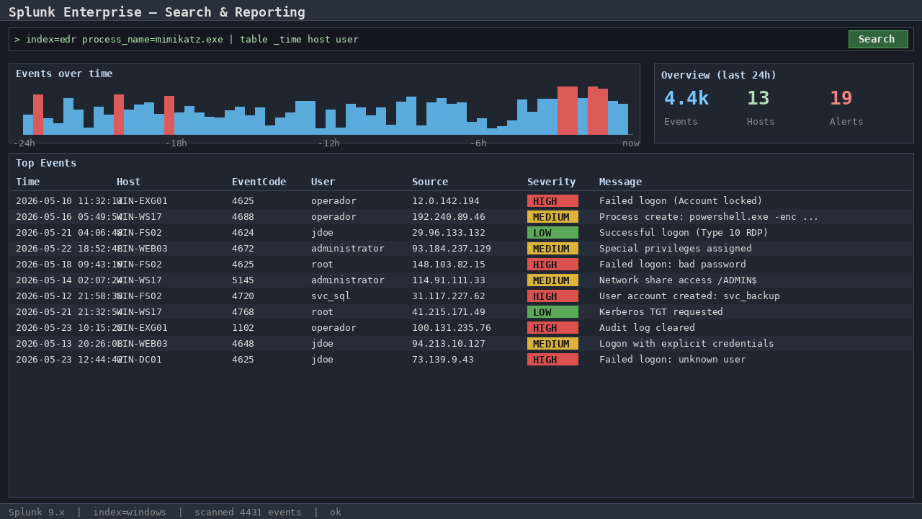Select source IP 93.184.237.129
Screen dimensions: 922x519
(x=452, y=249)
